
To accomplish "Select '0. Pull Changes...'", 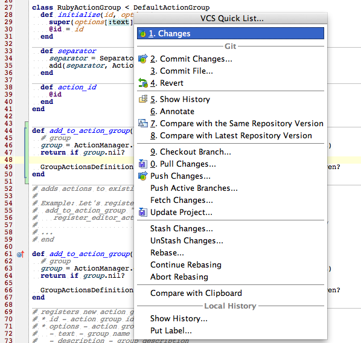I will point(184,164).
